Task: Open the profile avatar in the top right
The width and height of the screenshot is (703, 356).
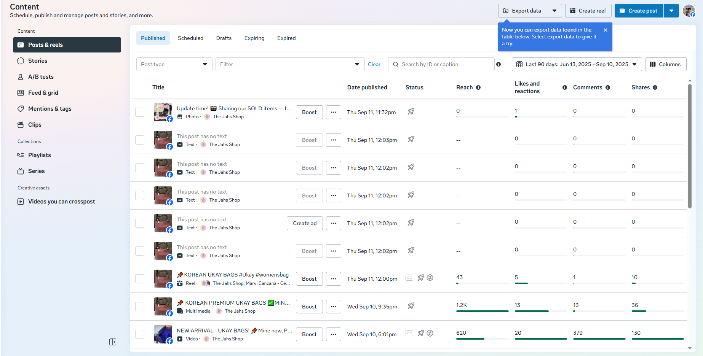Action: 689,11
